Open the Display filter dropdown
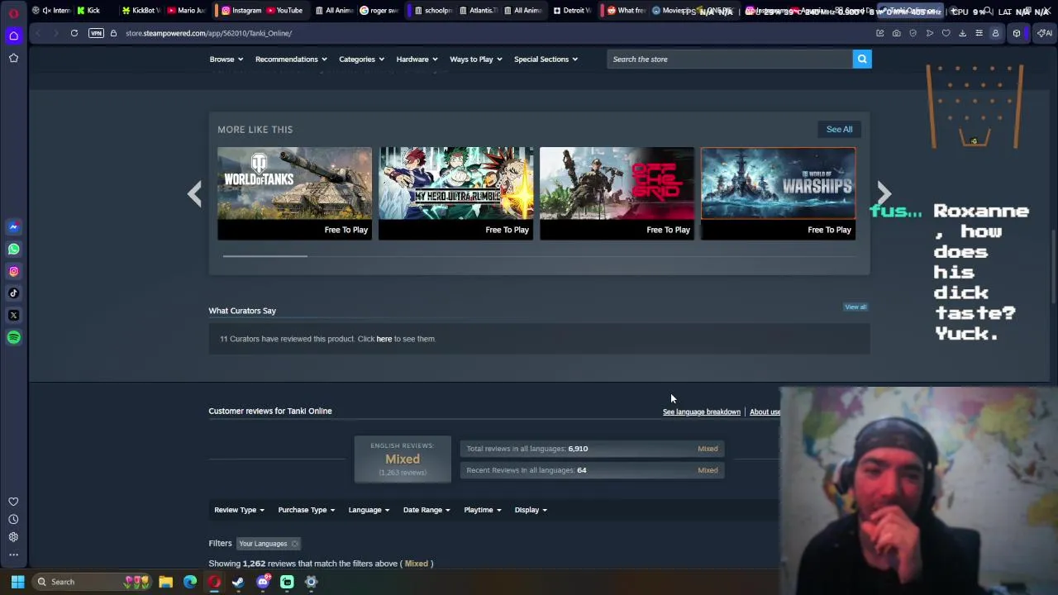The width and height of the screenshot is (1058, 595). 530,510
